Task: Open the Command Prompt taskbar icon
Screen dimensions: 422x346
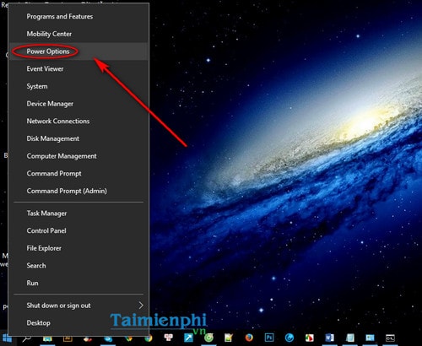Action: [390, 338]
